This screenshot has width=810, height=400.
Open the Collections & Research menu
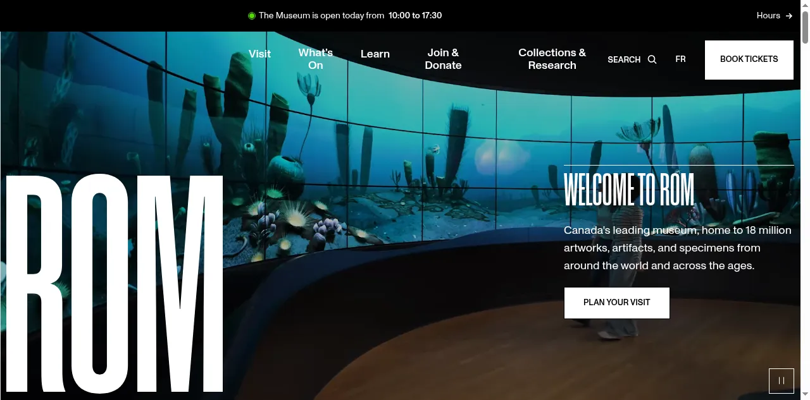[x=552, y=59]
